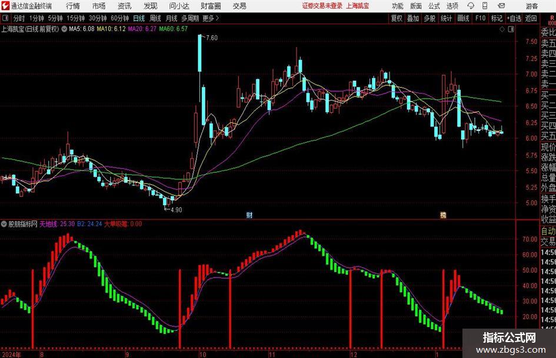This screenshot has height=358, width=556.
Task: Click the MA60: 6.57 label
Action: [x=173, y=29]
